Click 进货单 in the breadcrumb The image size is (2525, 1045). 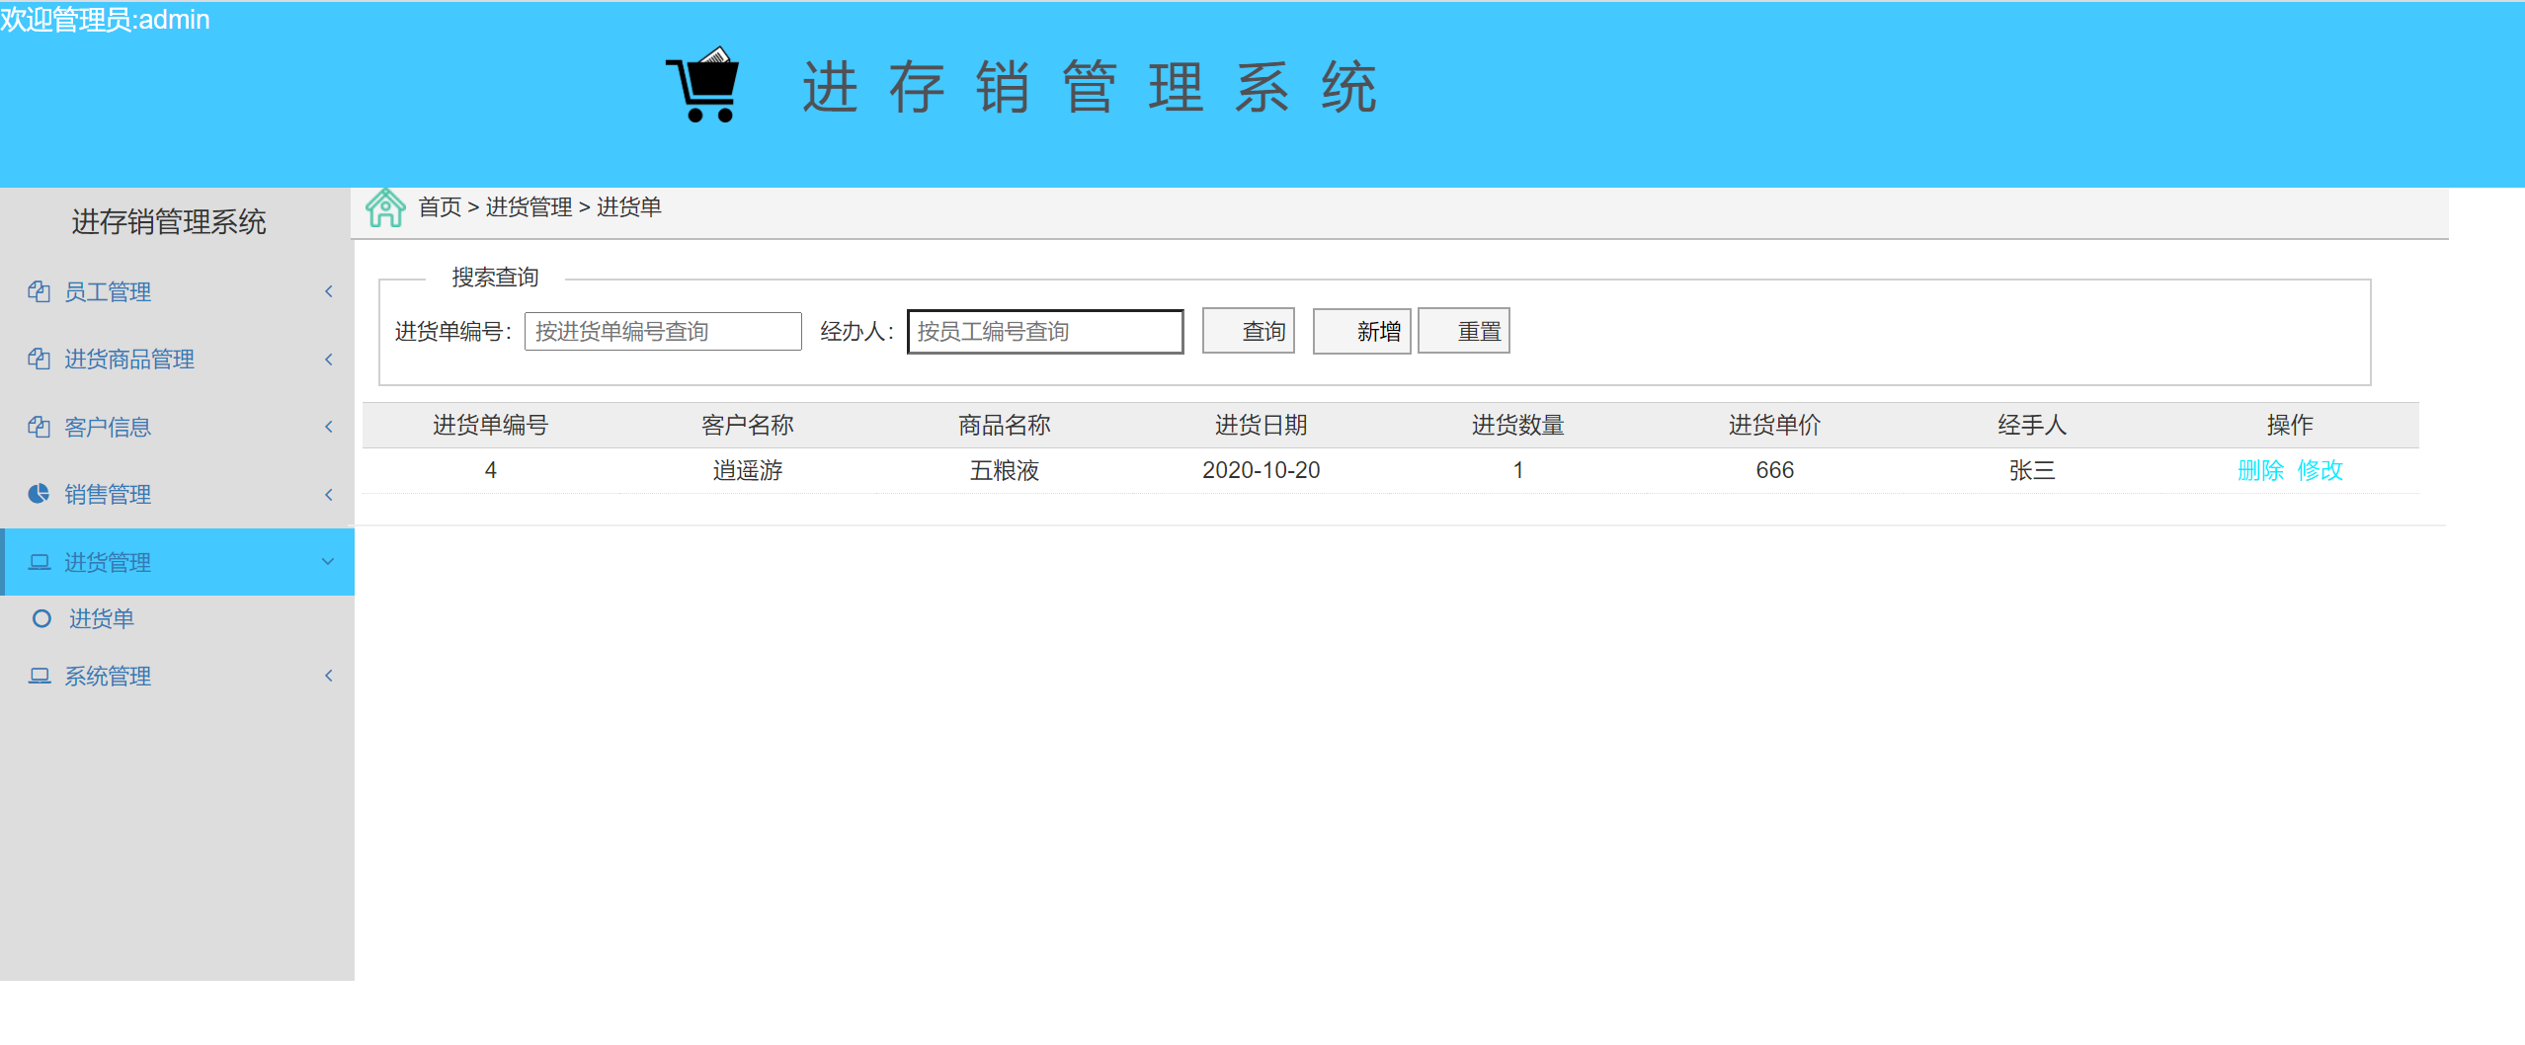click(628, 206)
